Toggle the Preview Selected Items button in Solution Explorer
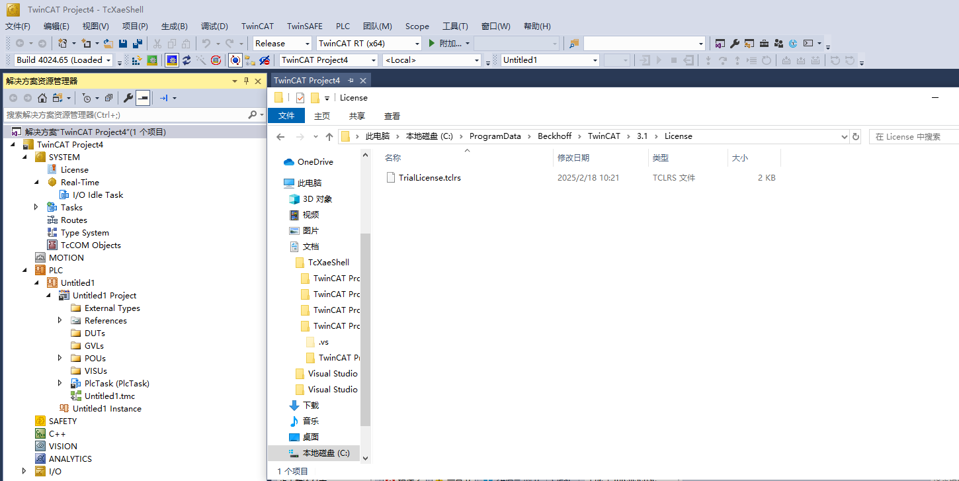This screenshot has width=959, height=481. pos(143,98)
